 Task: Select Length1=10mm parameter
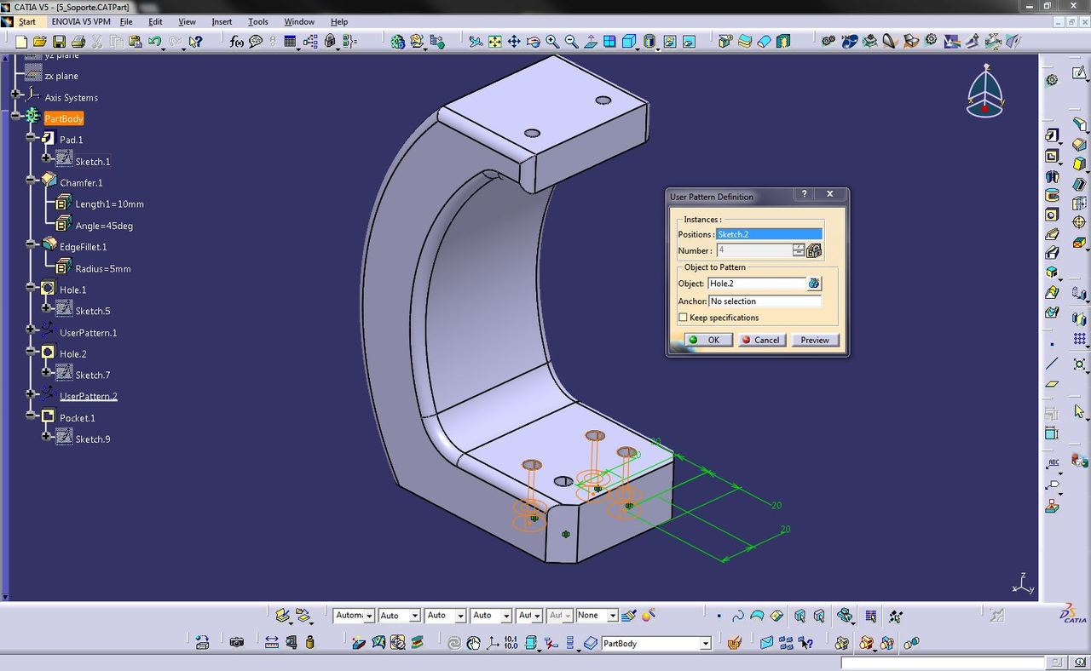[x=109, y=204]
